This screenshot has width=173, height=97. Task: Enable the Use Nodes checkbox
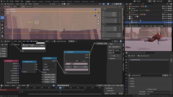[x=31, y=41]
